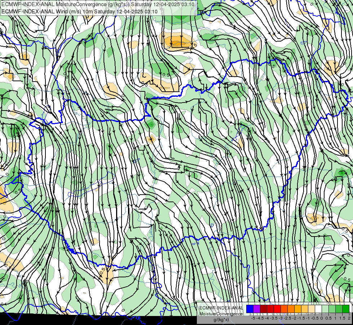This screenshot has width=353, height=325.
Task: Click the -1.5 legend tick label
Action: pos(302,318)
